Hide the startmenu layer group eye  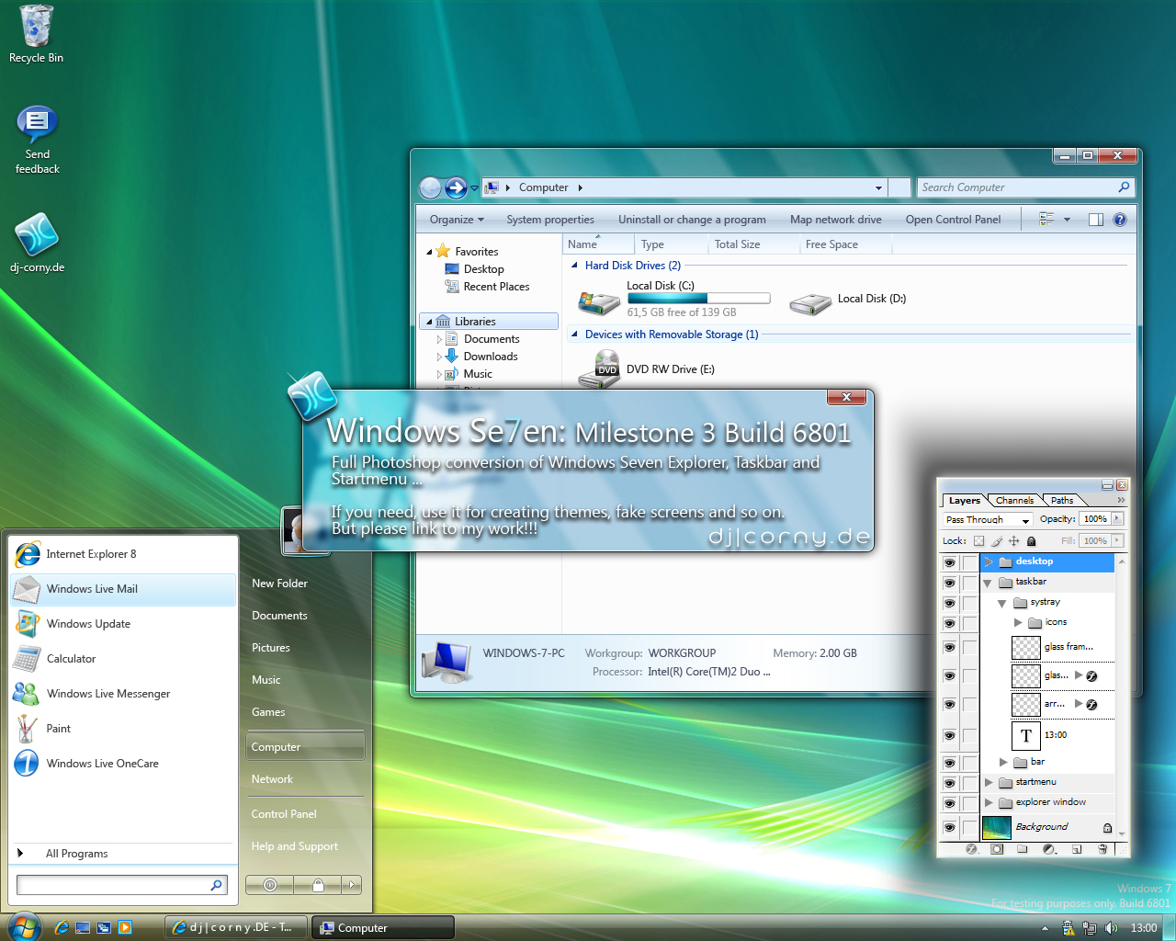coord(949,783)
